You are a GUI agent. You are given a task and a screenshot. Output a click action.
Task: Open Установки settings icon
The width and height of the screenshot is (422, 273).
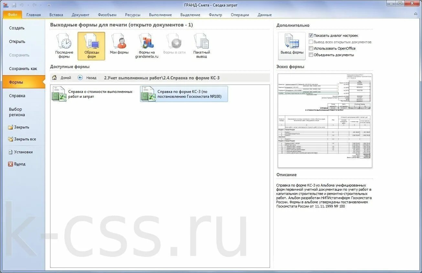[x=10, y=152]
